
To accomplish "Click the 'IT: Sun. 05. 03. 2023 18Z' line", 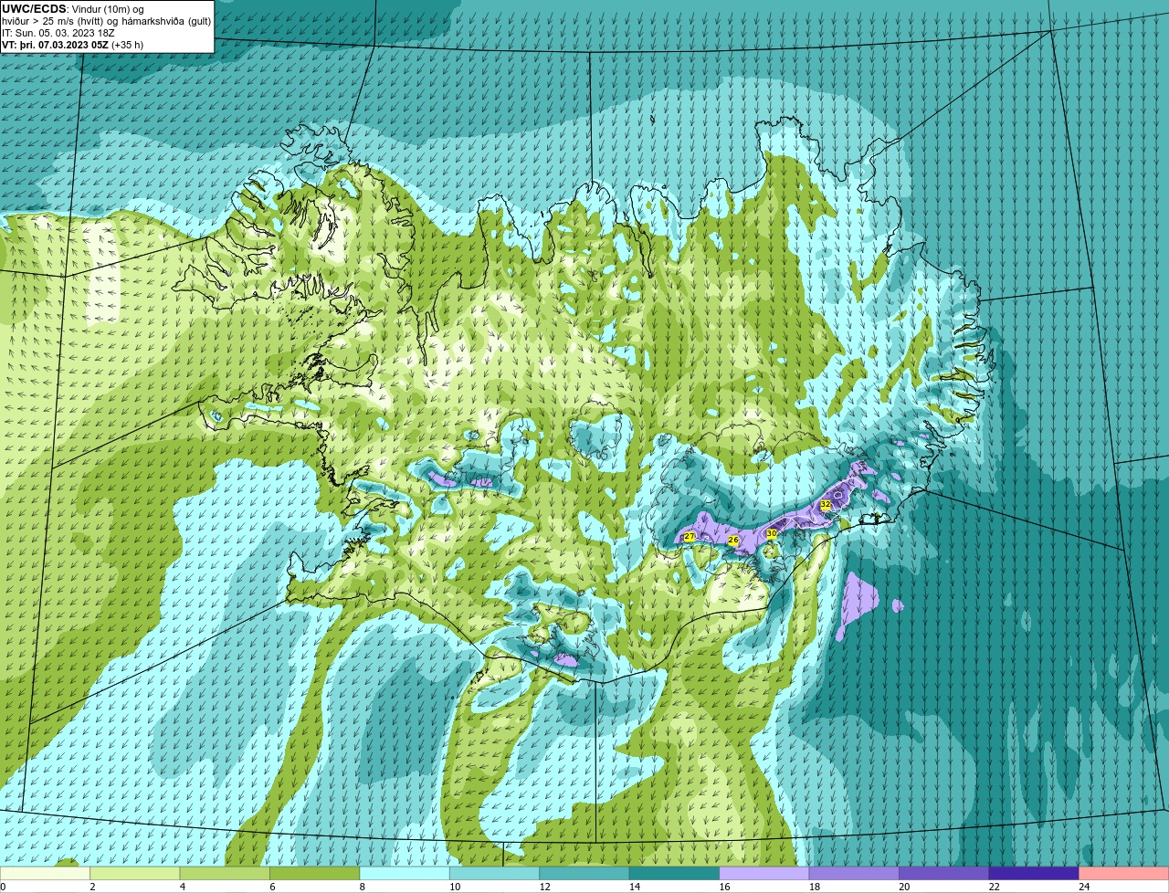I will click(x=58, y=32).
